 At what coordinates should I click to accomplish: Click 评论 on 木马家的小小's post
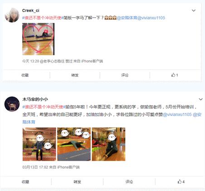click(129, 181)
